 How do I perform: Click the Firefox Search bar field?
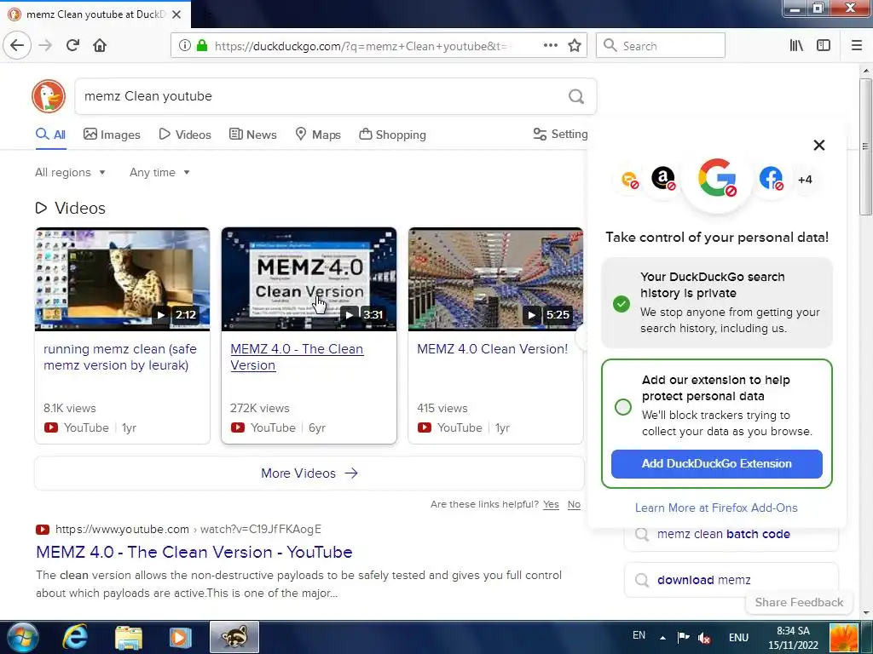661,46
